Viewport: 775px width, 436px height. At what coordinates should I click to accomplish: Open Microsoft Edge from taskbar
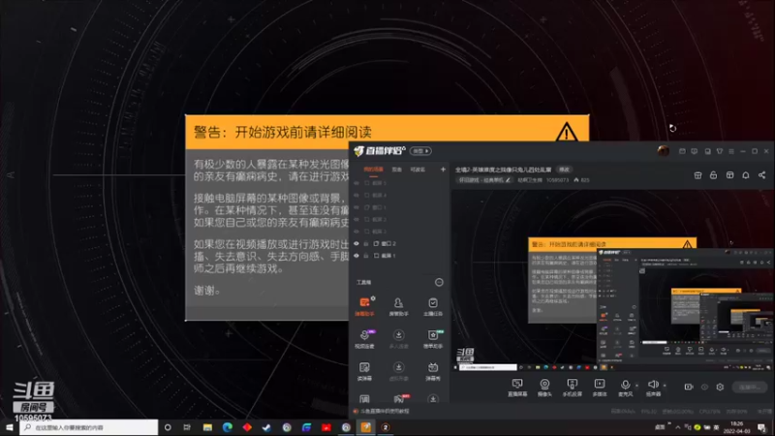click(x=228, y=427)
